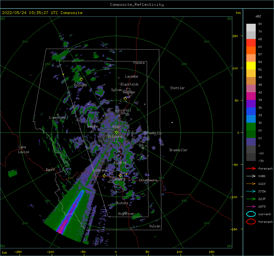The height and width of the screenshot is (256, 274).
Task: Click the RedDeer city label
Action: click(129, 92)
